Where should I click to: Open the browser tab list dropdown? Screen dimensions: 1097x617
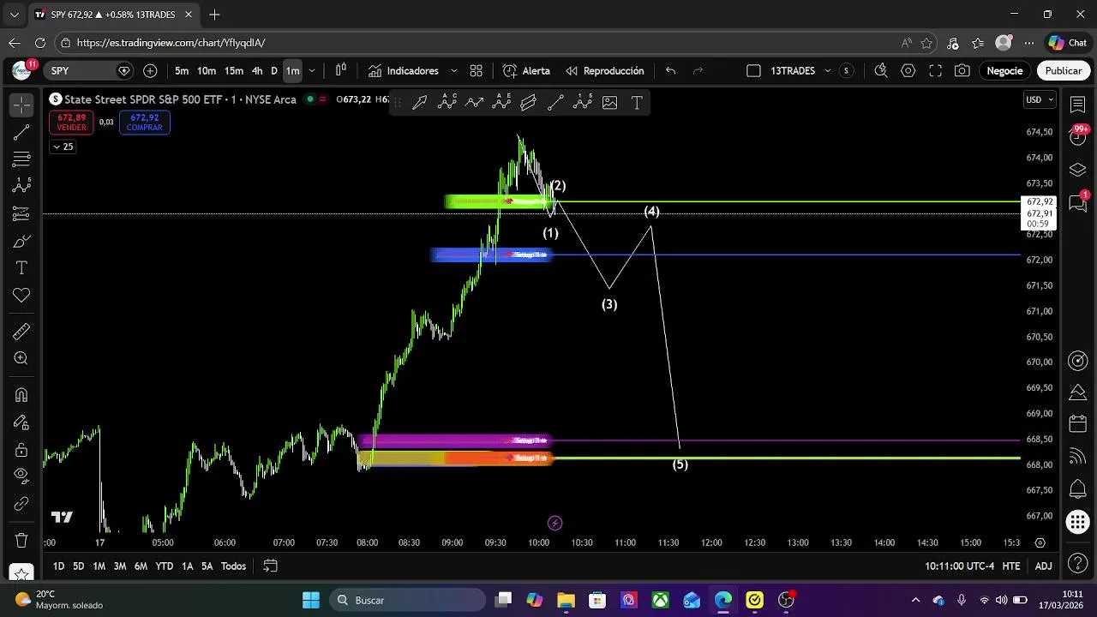coord(14,15)
